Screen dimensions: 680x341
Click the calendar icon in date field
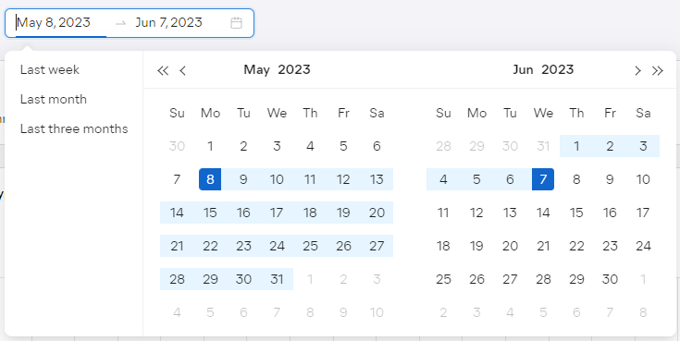pyautogui.click(x=236, y=22)
